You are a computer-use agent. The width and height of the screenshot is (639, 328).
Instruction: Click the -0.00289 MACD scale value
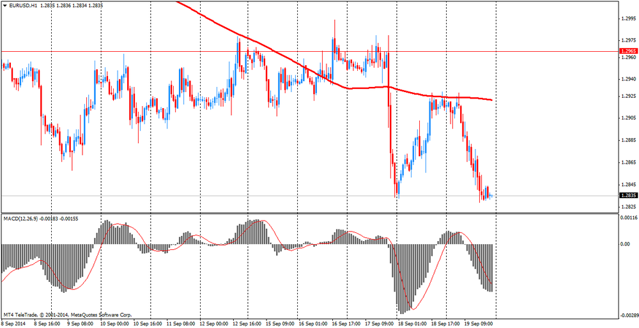627,316
